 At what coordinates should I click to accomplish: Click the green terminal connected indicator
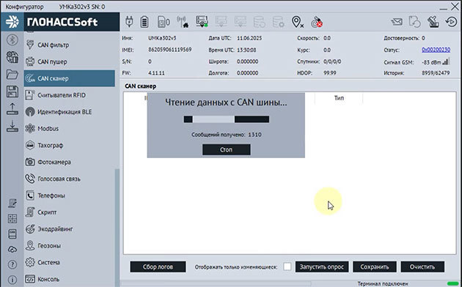453,284
